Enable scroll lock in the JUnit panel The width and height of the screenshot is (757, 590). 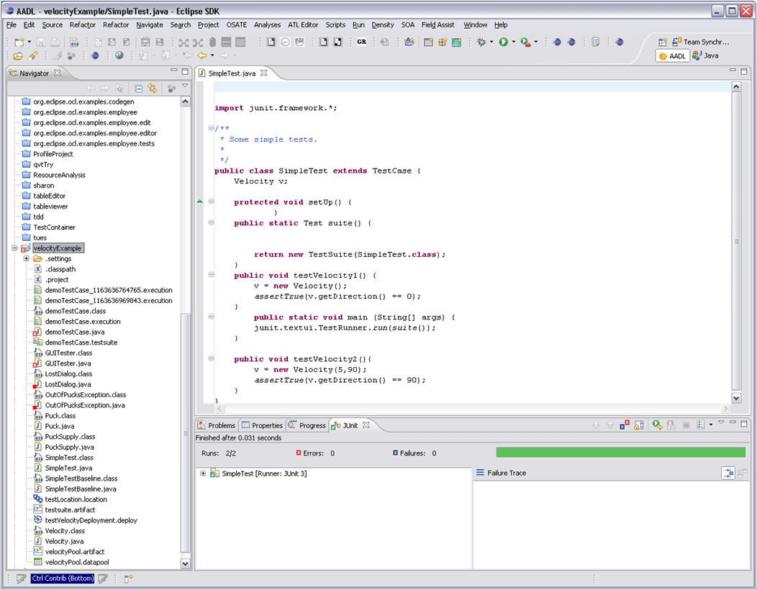coord(640,425)
